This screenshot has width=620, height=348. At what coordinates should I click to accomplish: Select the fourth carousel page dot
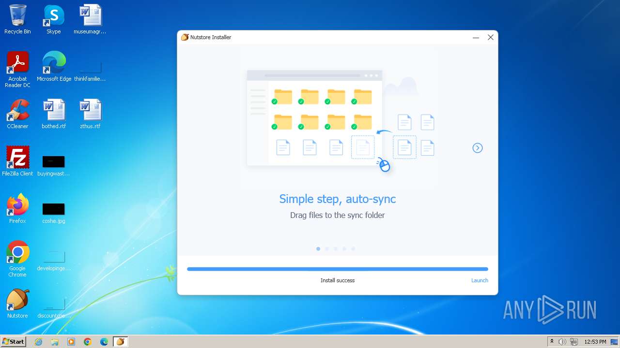344,249
